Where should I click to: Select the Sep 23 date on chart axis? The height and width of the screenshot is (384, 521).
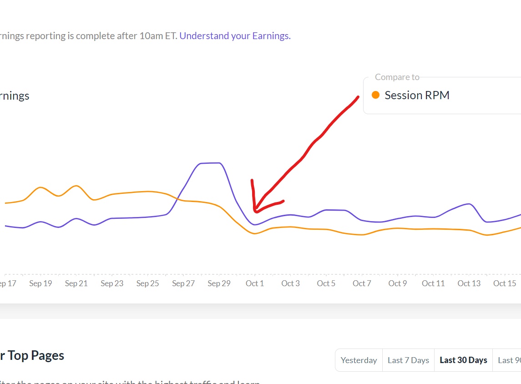coord(112,283)
